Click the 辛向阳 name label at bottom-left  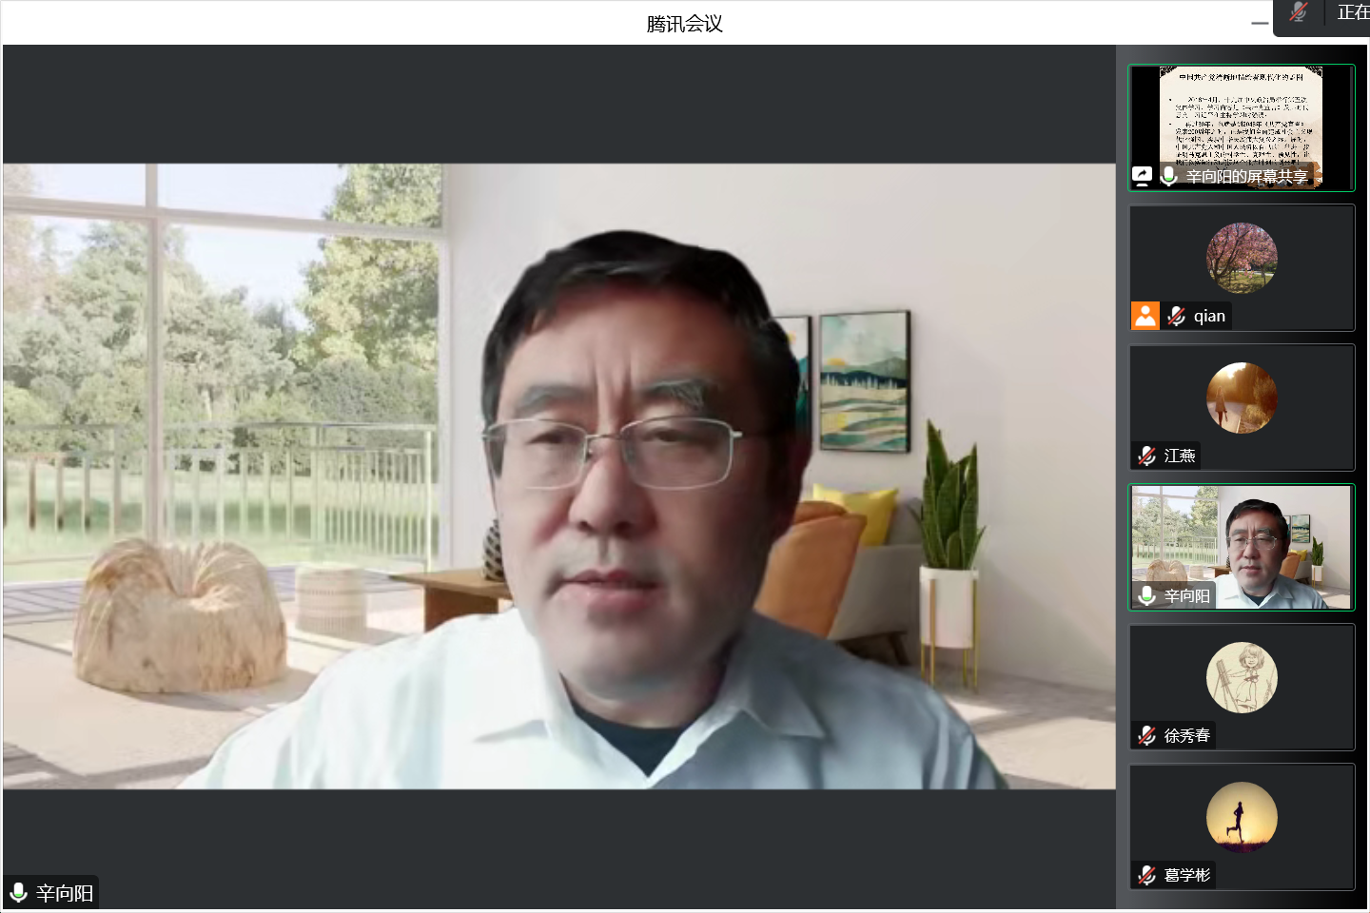click(x=65, y=893)
